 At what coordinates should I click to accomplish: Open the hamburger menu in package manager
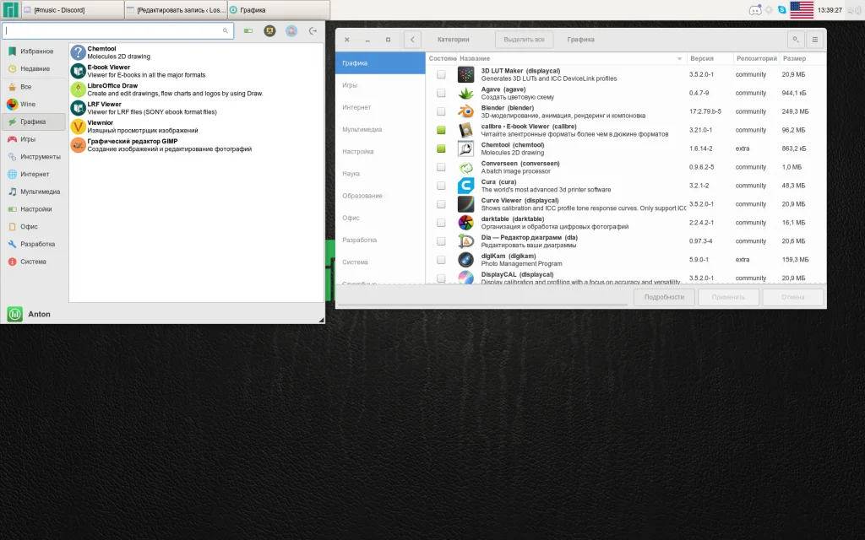[x=815, y=39]
